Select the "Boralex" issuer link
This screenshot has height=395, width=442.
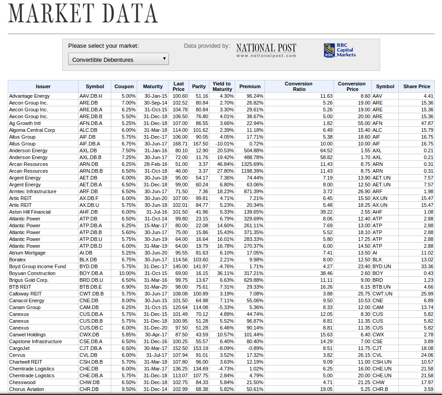point(18,260)
